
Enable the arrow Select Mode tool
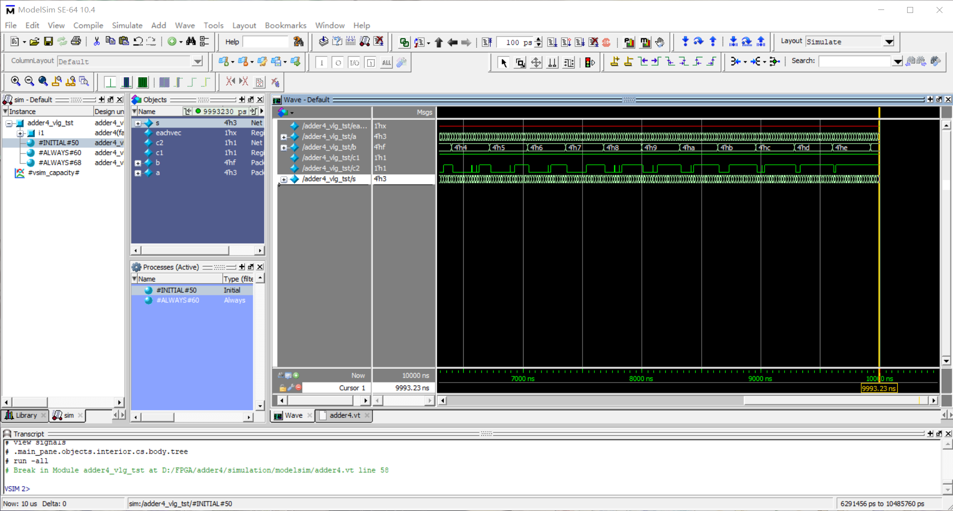(x=504, y=62)
